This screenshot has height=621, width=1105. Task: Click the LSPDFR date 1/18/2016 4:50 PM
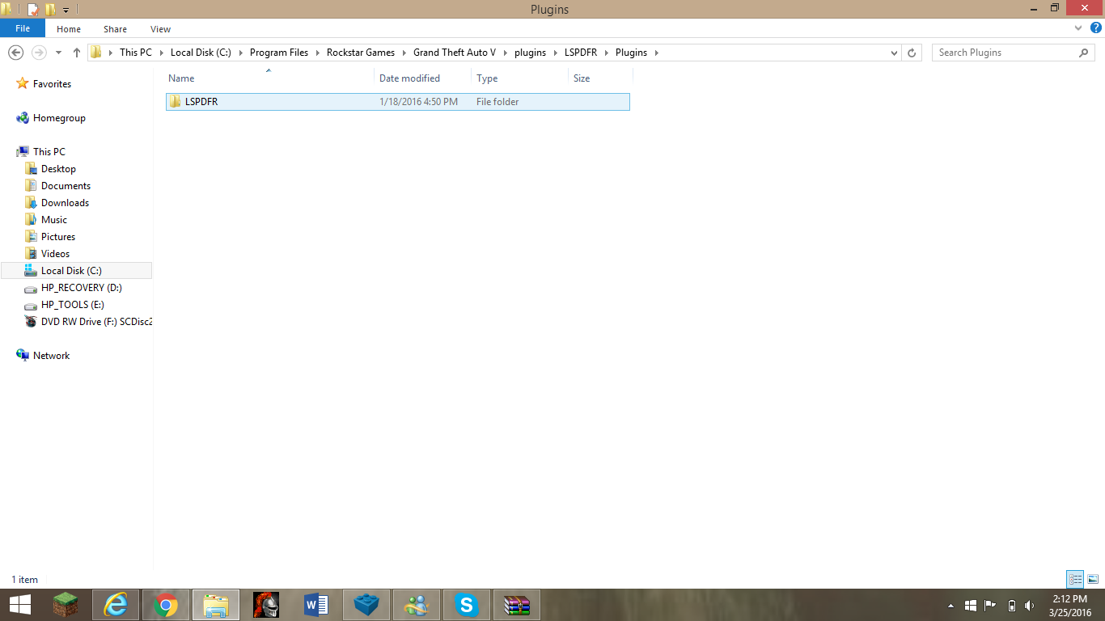pyautogui.click(x=418, y=102)
